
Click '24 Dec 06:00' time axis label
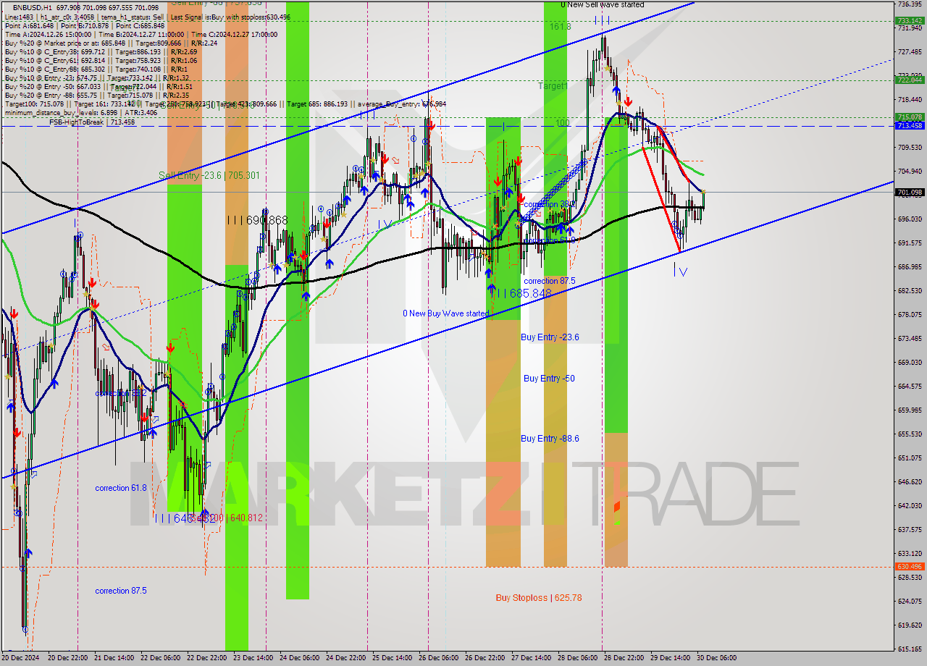[300, 658]
